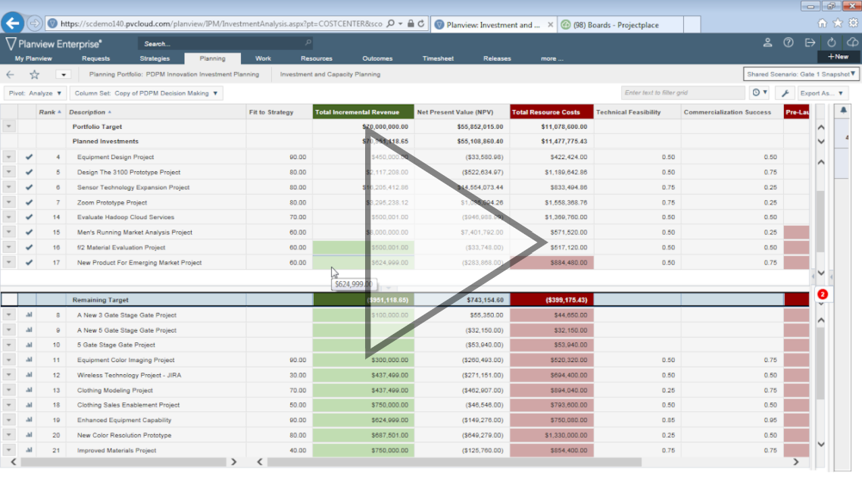The height and width of the screenshot is (478, 862).
Task: Click the sign out arrow icon
Action: (x=810, y=42)
